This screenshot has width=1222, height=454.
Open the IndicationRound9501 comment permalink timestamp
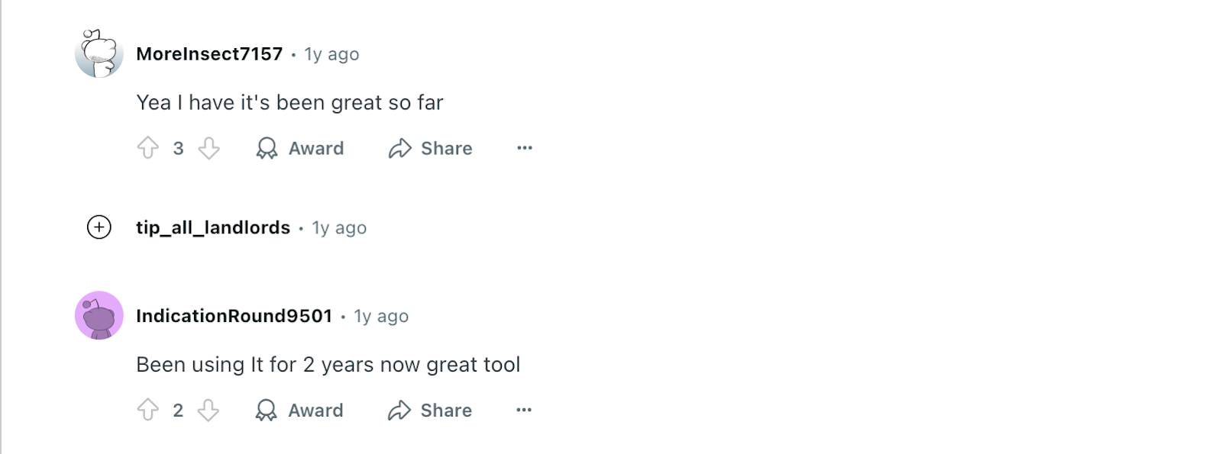tap(381, 317)
